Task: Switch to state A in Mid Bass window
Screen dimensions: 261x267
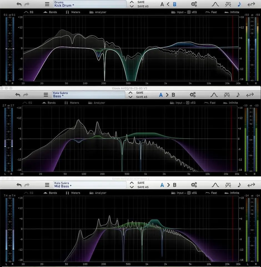Action: tap(162, 185)
